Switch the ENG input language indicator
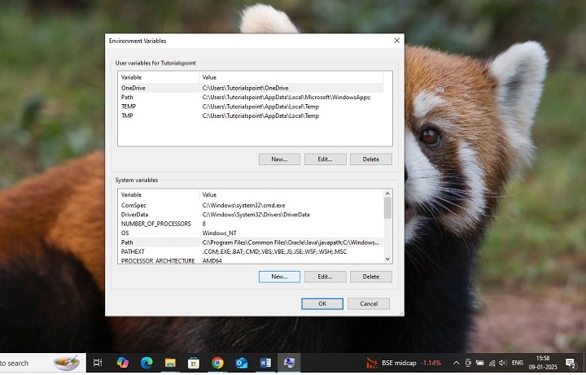This screenshot has width=586, height=375. click(x=518, y=363)
